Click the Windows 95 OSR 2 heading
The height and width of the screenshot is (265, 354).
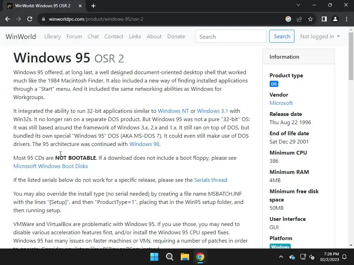69,58
